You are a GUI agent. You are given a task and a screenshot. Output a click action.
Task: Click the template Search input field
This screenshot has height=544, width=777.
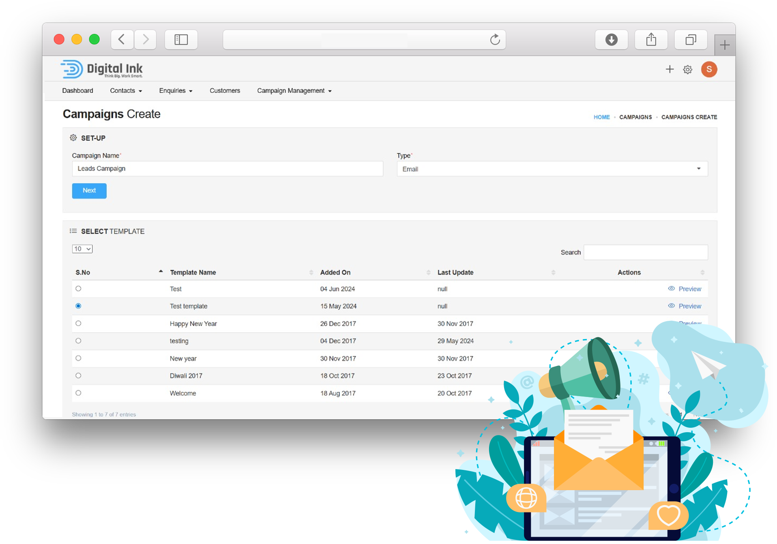646,252
